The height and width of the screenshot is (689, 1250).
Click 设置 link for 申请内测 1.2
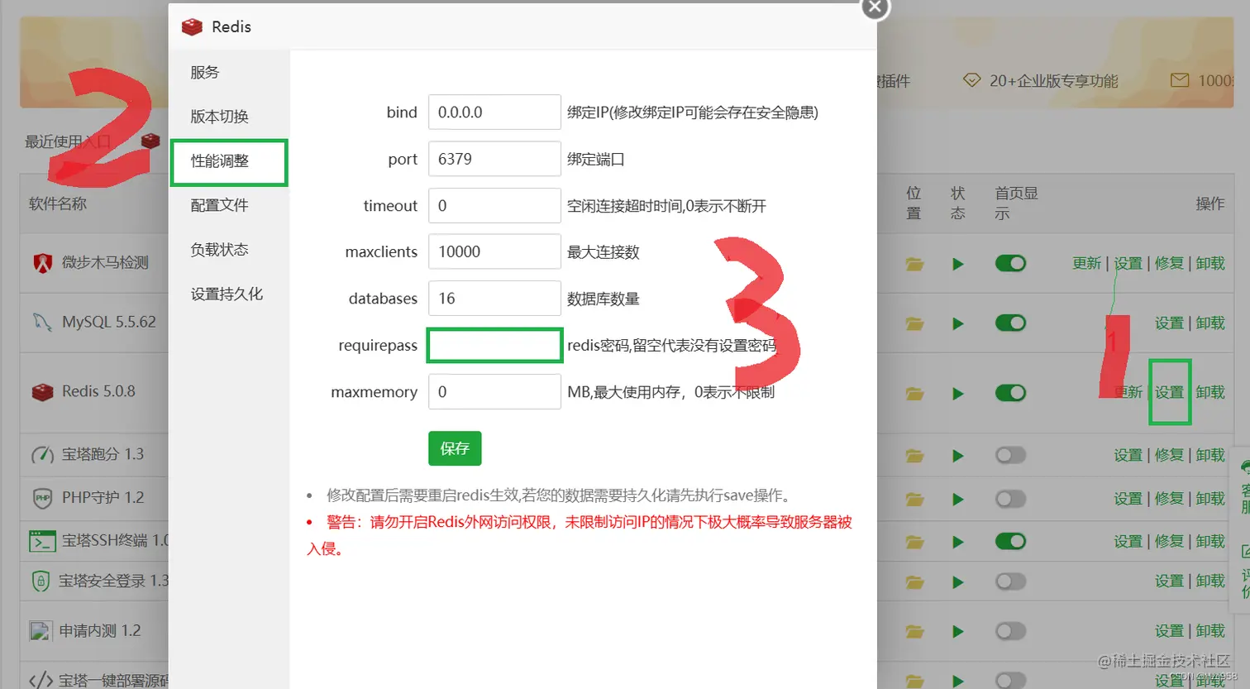pyautogui.click(x=1169, y=631)
